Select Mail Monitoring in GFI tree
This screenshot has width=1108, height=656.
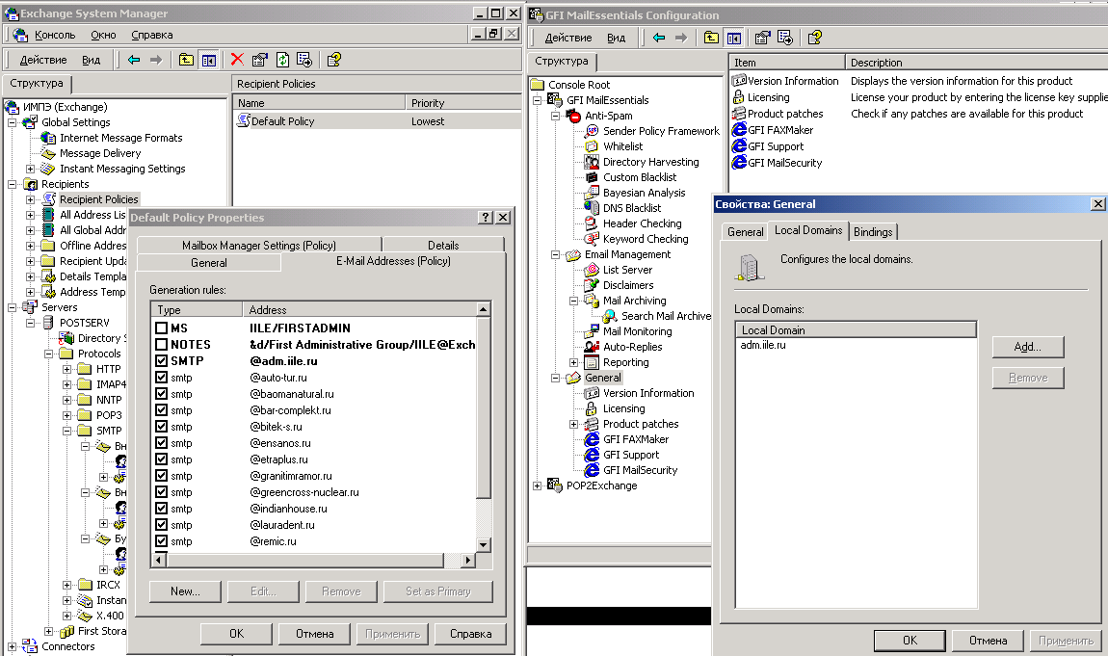point(638,332)
